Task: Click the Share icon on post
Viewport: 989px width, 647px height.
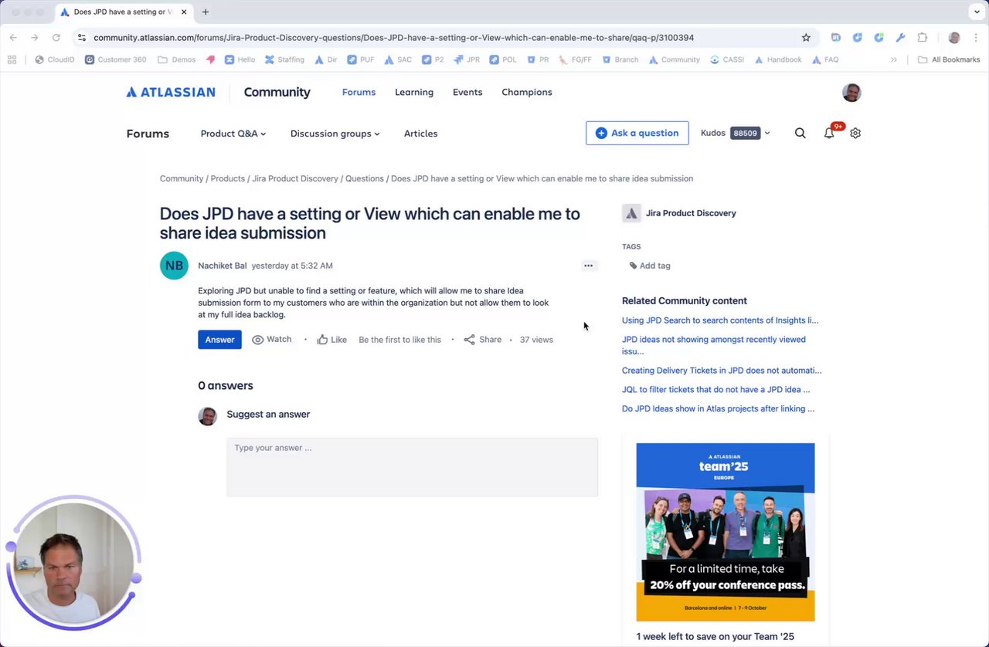Action: (x=469, y=340)
